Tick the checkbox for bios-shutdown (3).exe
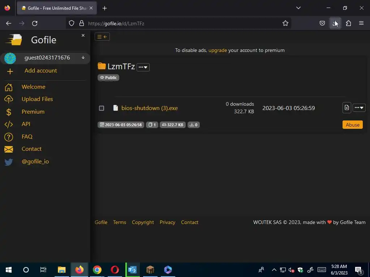This screenshot has height=277, width=370. [x=102, y=108]
